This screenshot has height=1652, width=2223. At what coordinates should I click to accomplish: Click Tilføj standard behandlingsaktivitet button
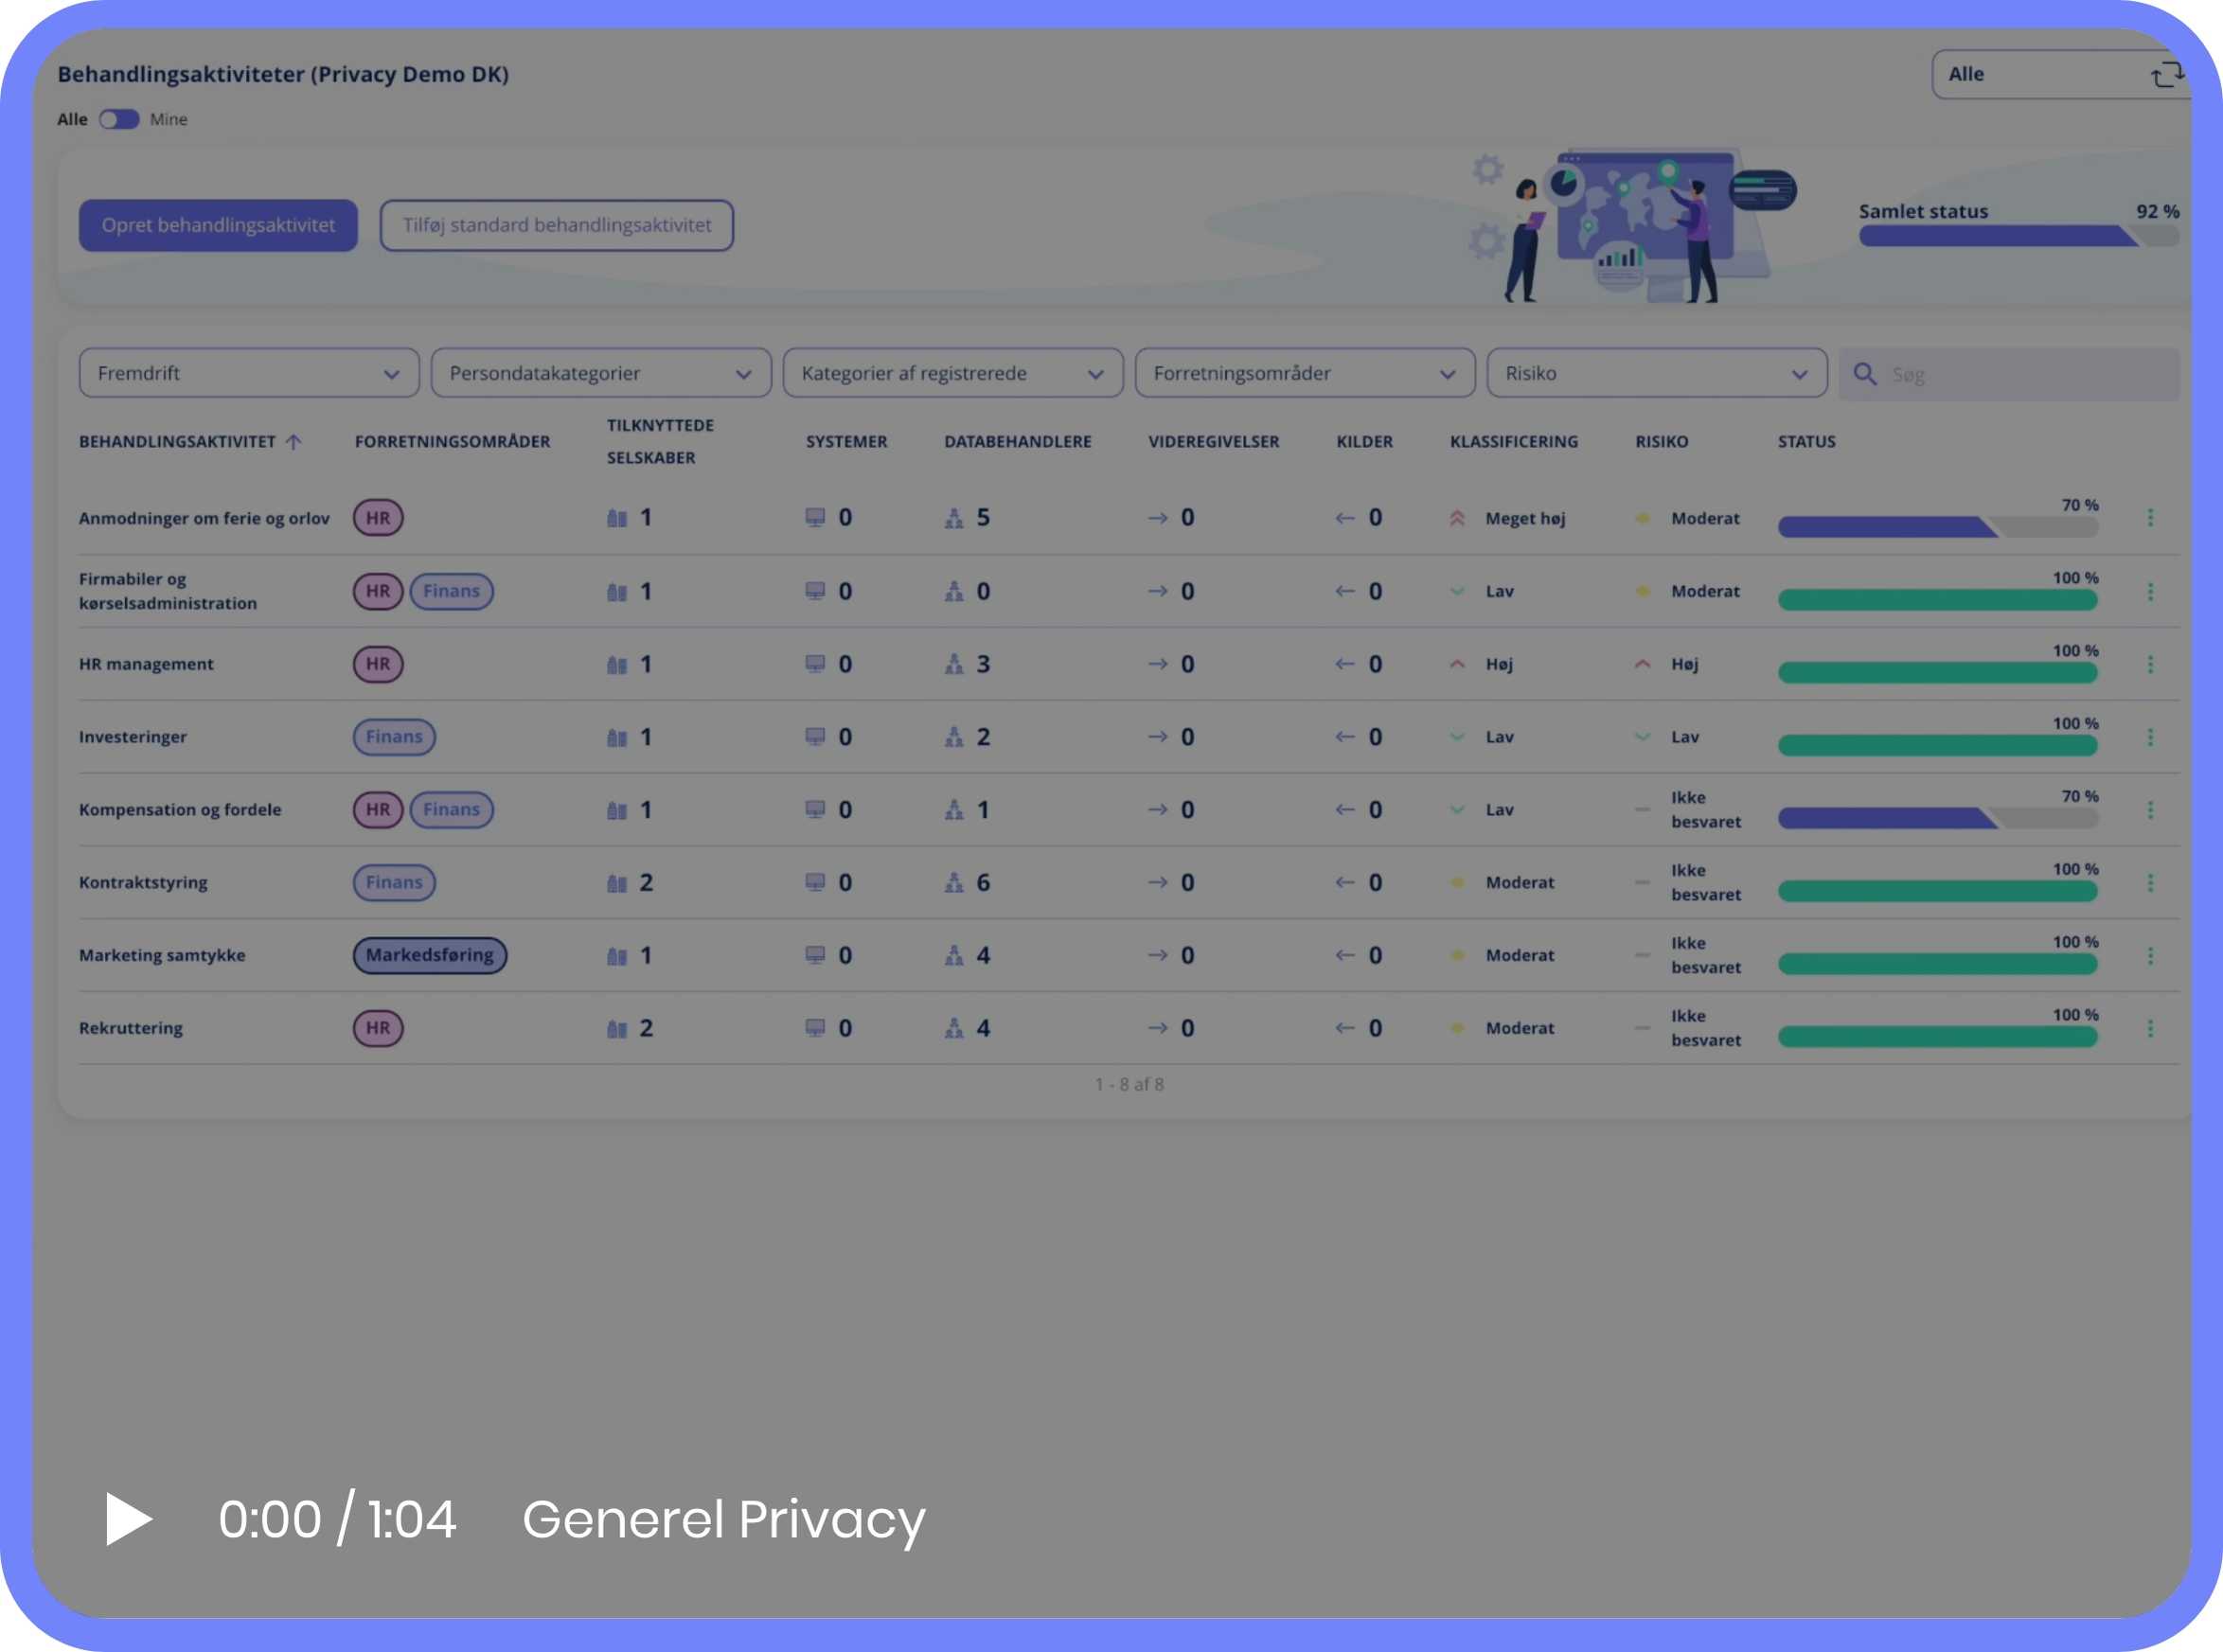[557, 225]
